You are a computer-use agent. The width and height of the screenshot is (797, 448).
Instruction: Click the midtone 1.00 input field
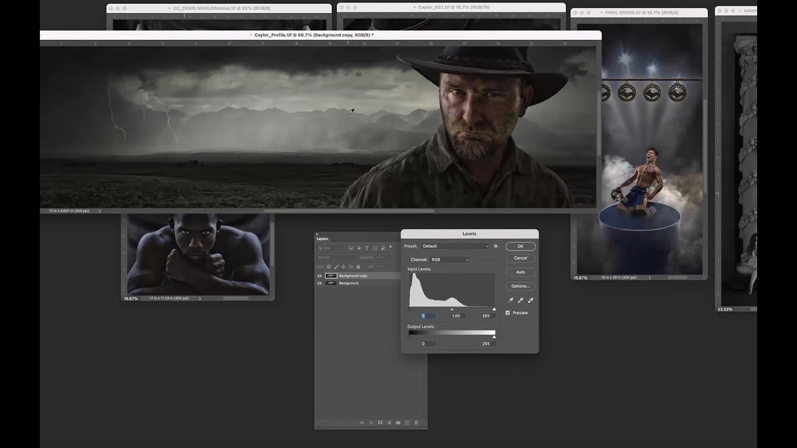(x=457, y=316)
